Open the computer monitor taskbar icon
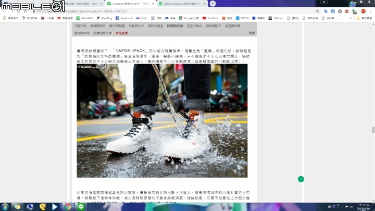 pyautogui.click(x=30, y=207)
